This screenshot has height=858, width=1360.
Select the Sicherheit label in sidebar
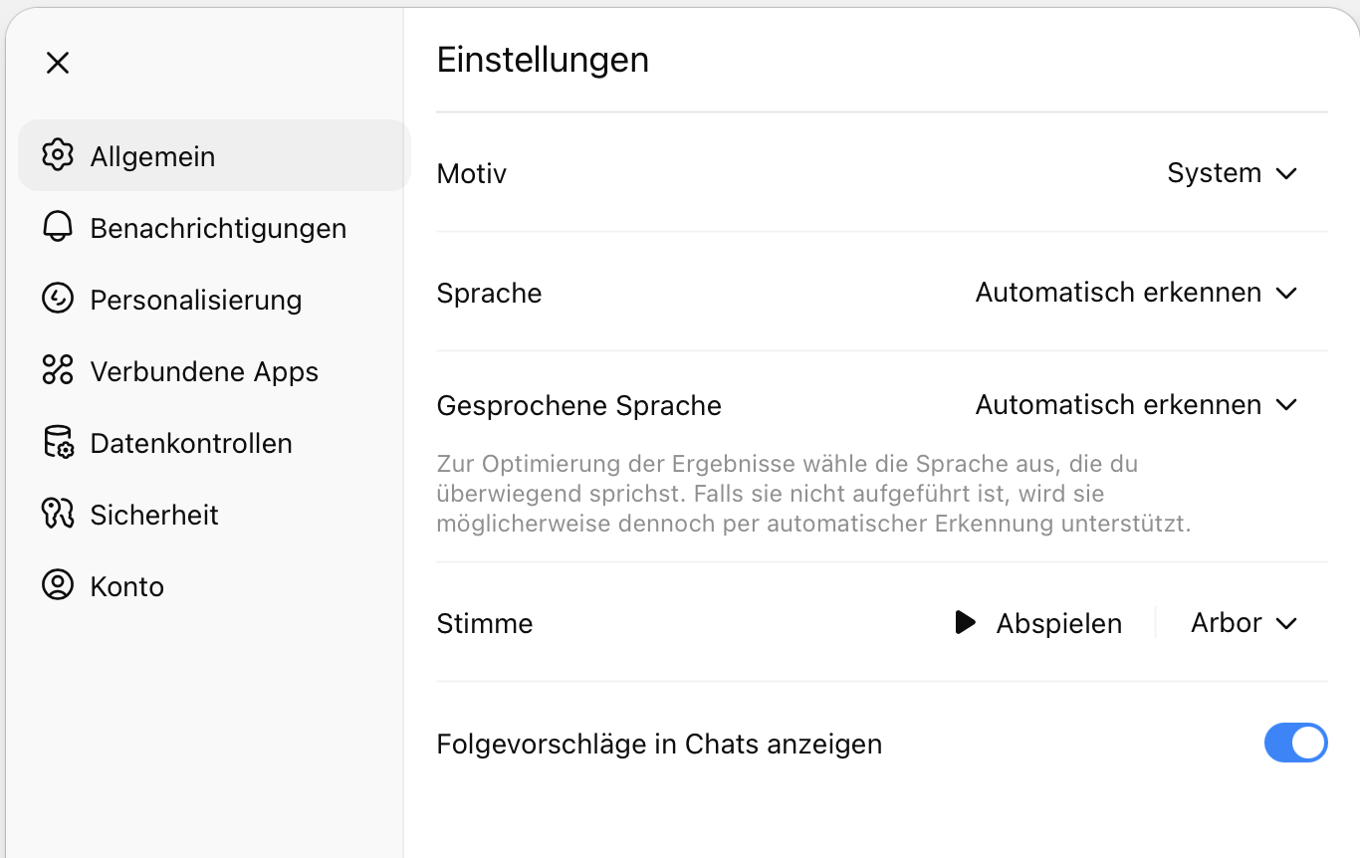tap(154, 515)
